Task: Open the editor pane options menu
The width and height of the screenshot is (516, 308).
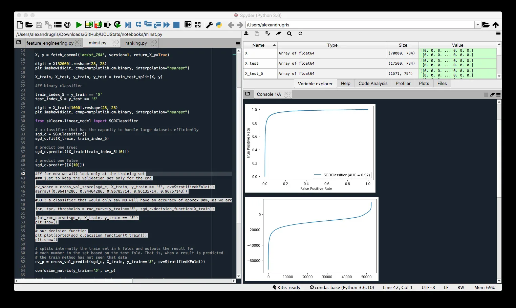Action: tap(238, 43)
